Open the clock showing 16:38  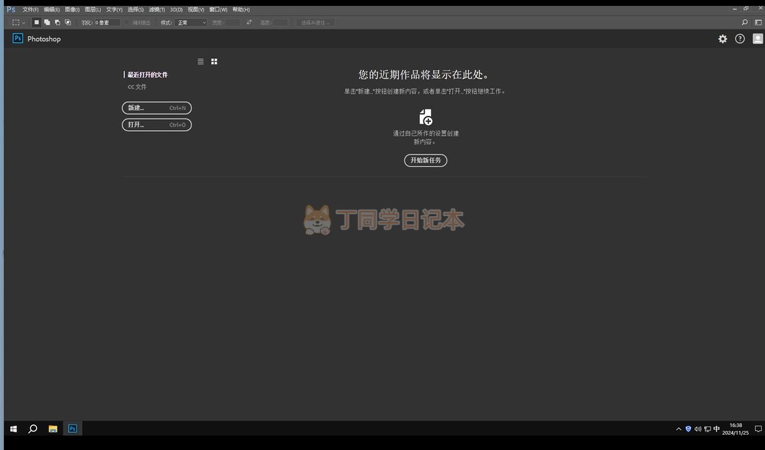point(736,429)
